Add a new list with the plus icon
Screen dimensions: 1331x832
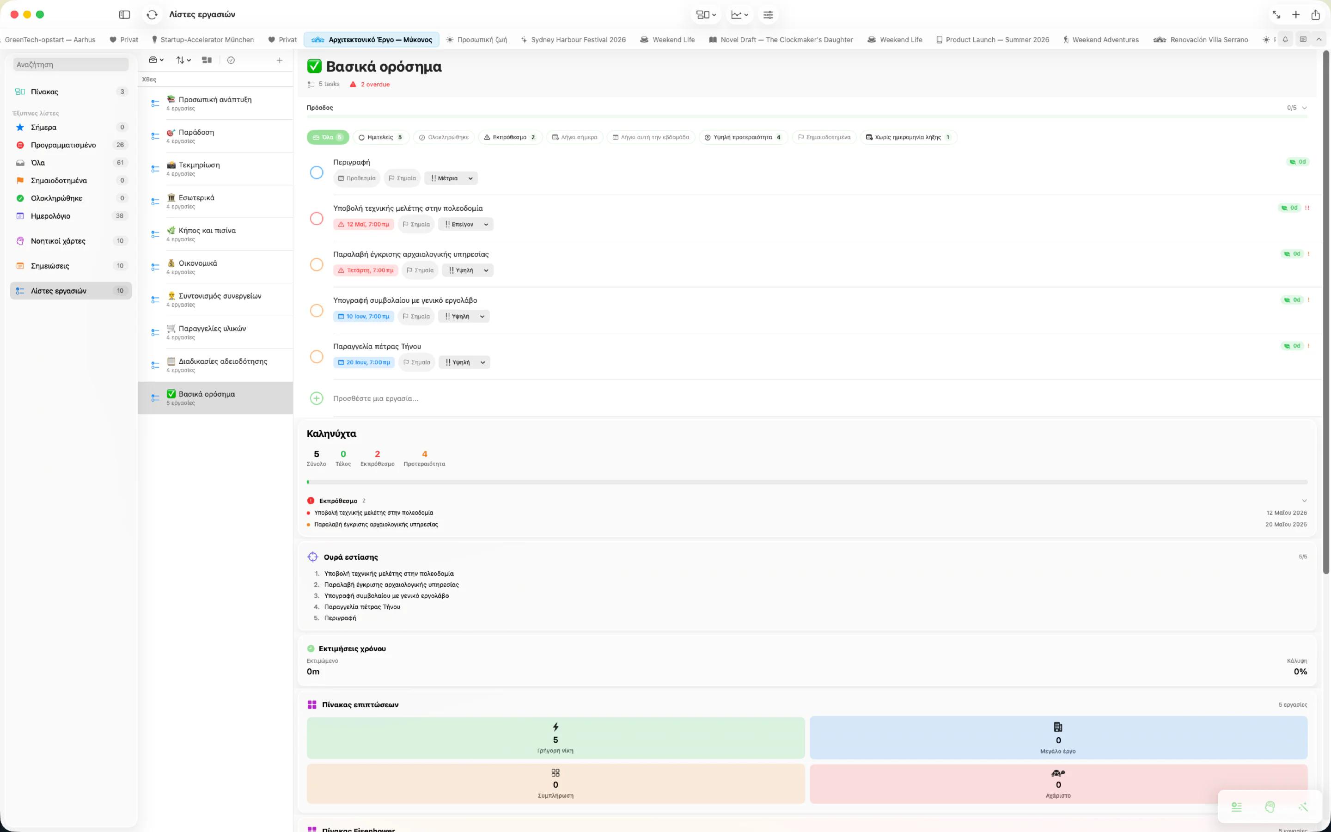pos(280,60)
